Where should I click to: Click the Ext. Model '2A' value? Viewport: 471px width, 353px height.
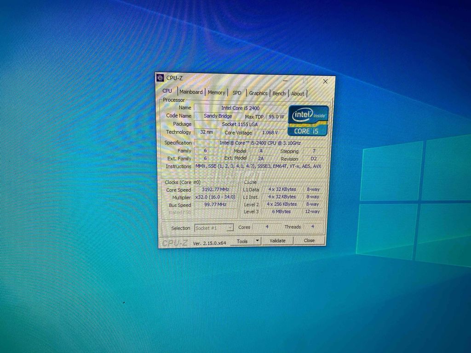tap(261, 159)
